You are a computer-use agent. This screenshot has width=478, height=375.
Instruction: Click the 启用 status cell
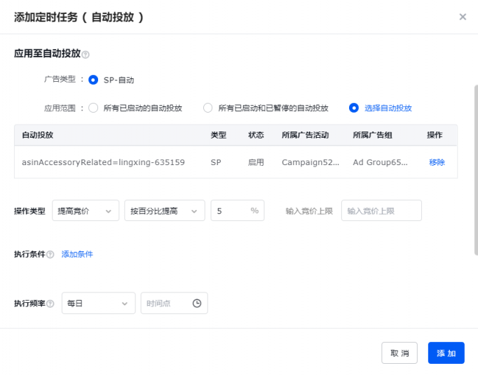point(256,162)
